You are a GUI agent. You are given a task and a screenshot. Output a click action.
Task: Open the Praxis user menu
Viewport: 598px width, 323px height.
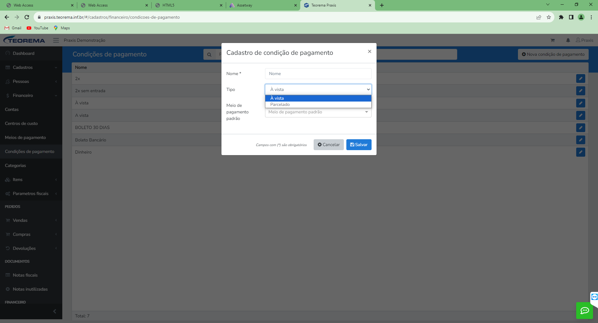tap(585, 40)
